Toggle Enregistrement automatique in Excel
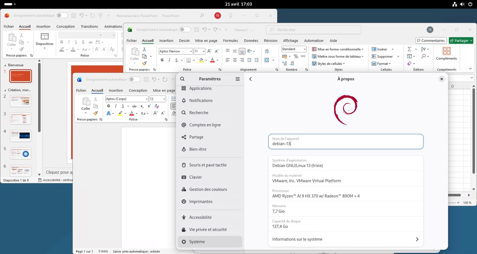This screenshot has width=477, height=254. [185, 30]
